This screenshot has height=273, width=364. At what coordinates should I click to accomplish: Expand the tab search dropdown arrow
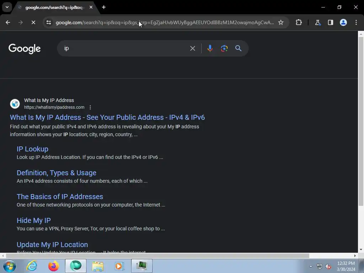(x=7, y=7)
